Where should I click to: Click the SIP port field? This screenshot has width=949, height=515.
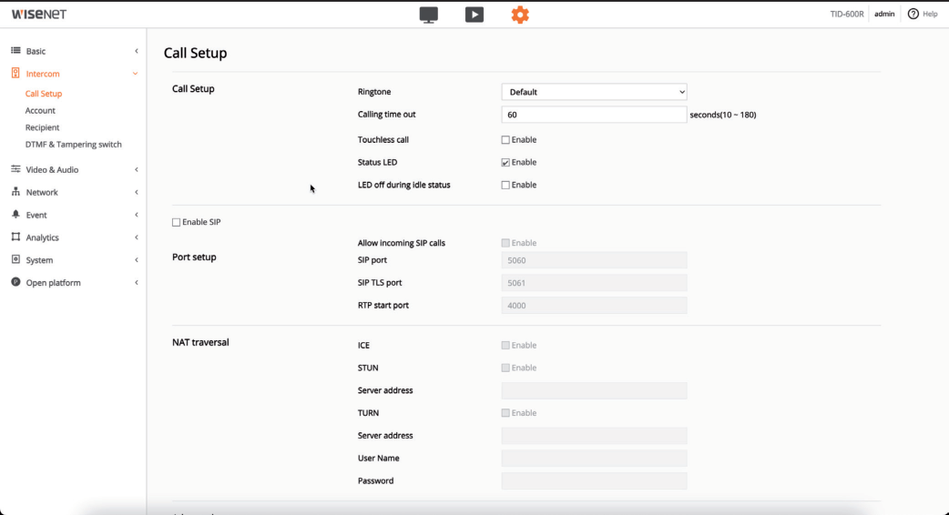coord(594,260)
